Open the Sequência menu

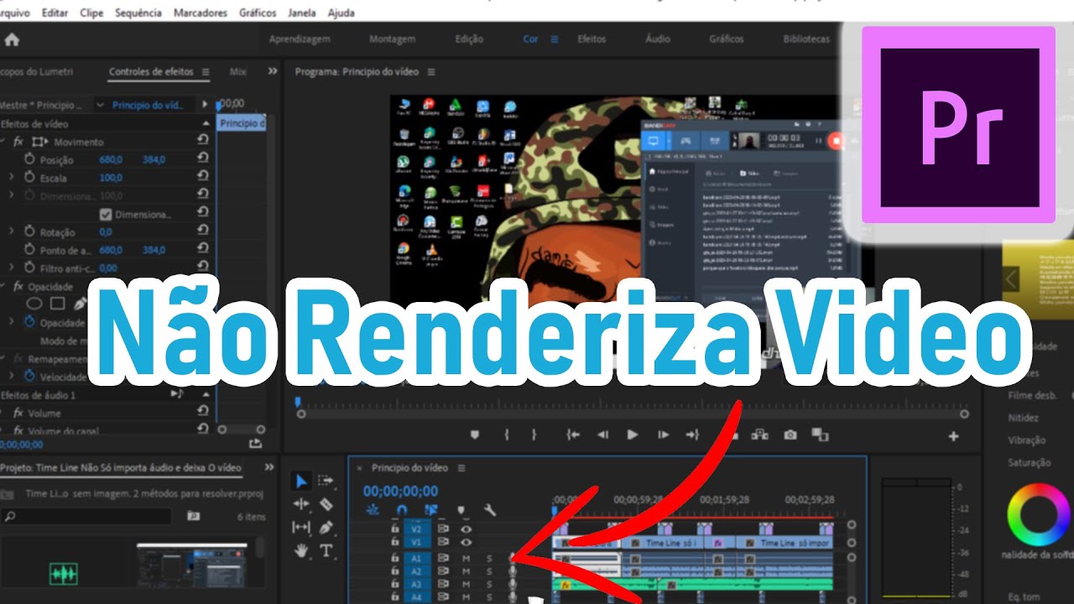(x=138, y=13)
